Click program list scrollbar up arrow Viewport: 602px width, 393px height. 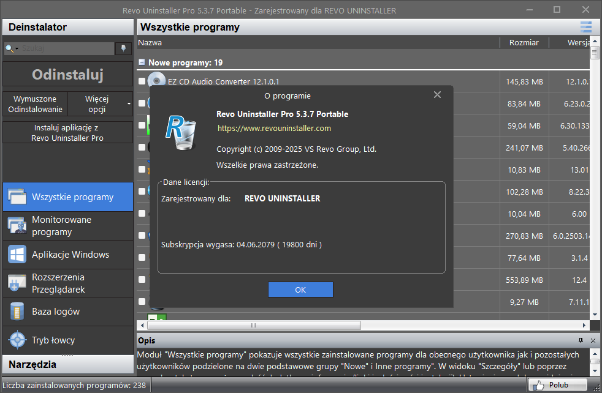[595, 41]
